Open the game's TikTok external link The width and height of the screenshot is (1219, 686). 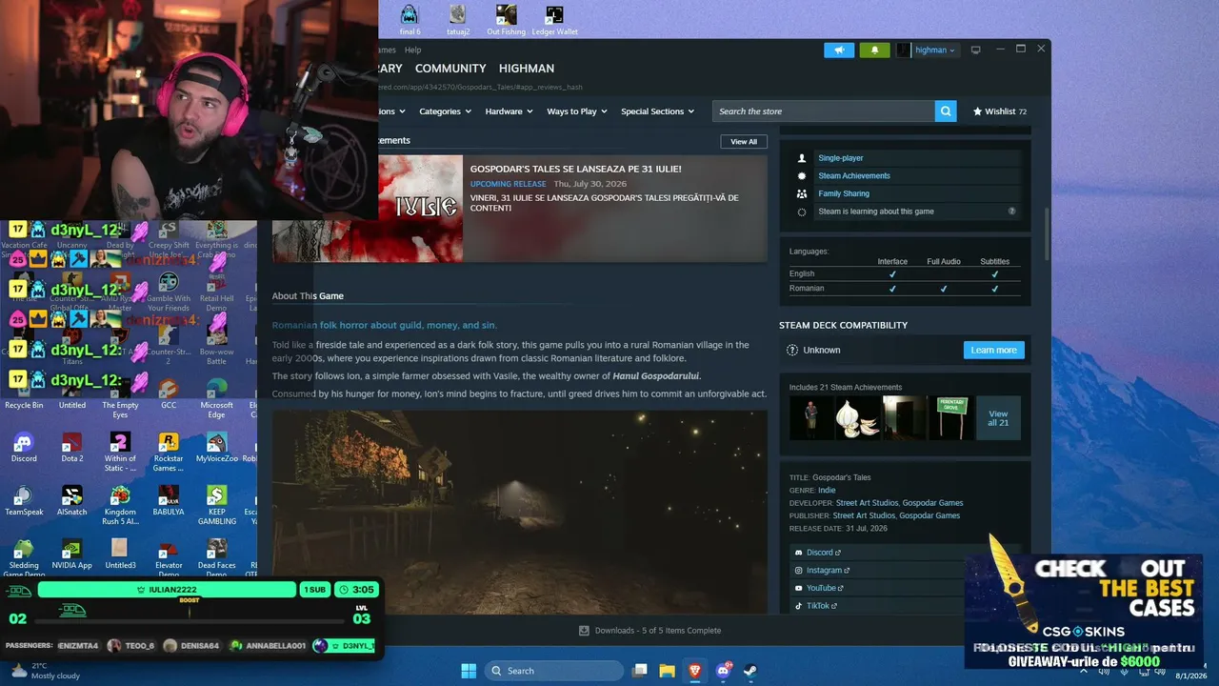(822, 606)
